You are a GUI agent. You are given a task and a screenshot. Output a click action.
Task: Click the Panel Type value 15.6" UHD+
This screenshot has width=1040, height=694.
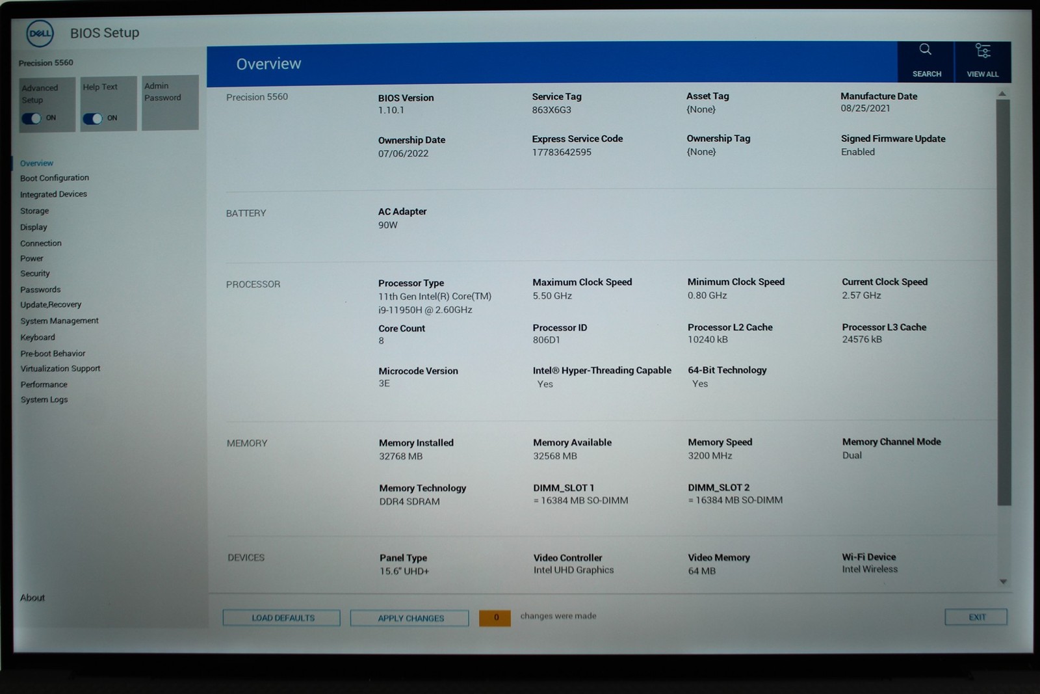point(404,572)
